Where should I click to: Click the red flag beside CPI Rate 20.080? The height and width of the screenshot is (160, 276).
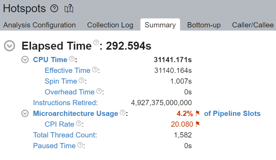198,124
